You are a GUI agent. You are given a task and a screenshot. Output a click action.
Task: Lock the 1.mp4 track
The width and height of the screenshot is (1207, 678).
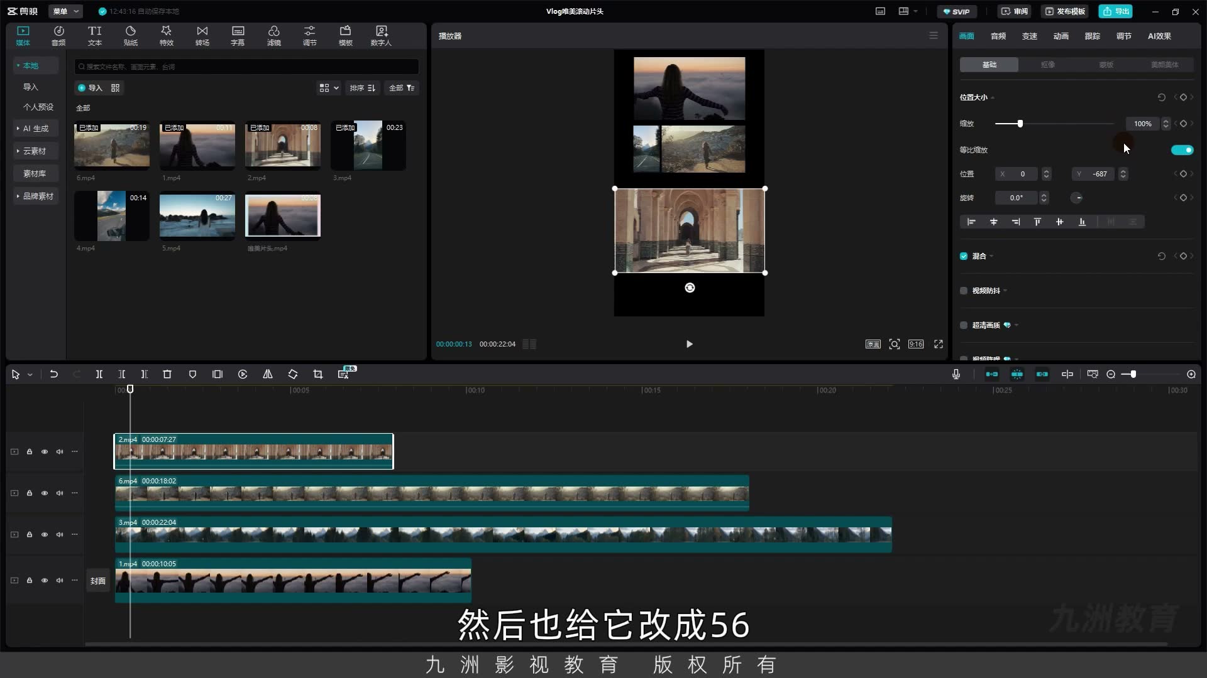30,580
